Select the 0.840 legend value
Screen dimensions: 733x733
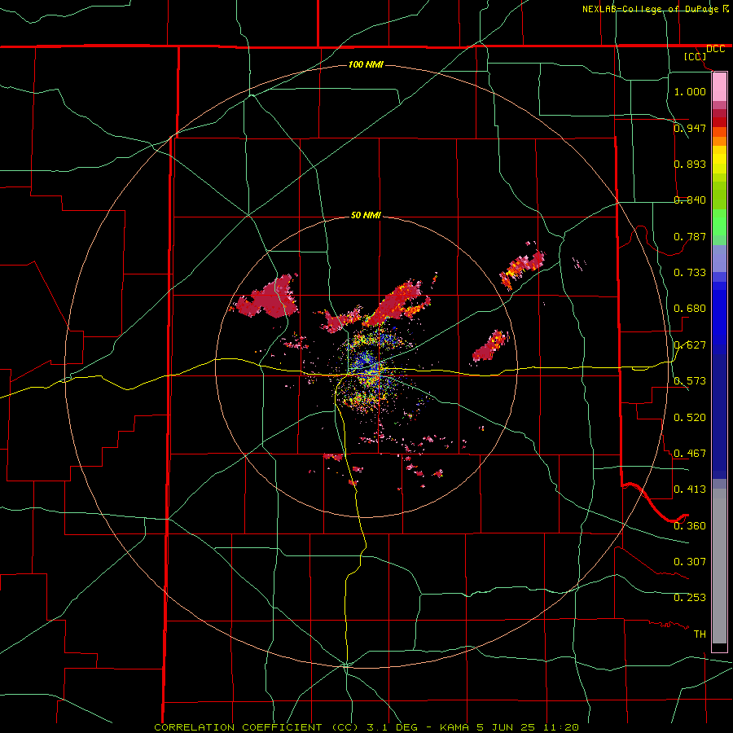690,200
